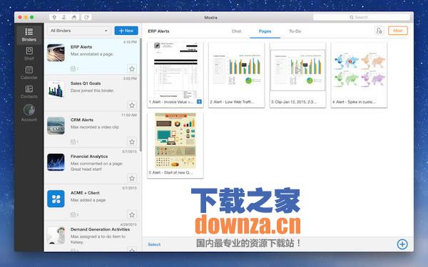The image size is (428, 267).
Task: Click the share arrow toolbar icon
Action: [74, 17]
